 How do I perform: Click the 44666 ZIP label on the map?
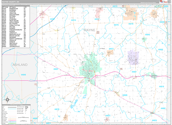click(161, 50)
